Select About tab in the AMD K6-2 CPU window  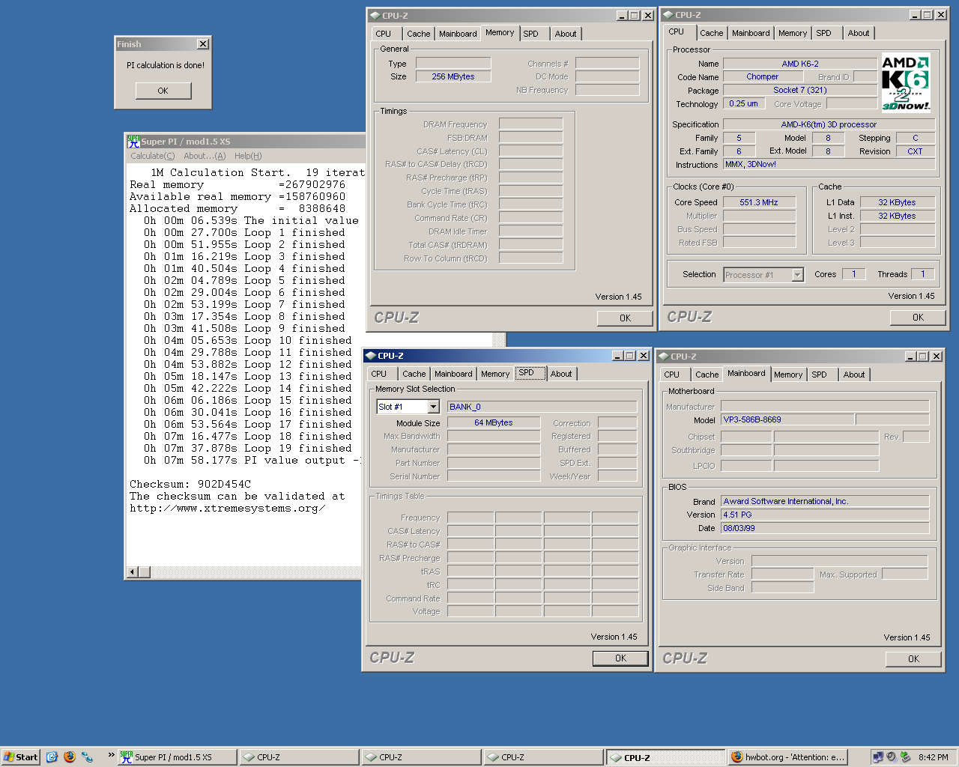[859, 33]
